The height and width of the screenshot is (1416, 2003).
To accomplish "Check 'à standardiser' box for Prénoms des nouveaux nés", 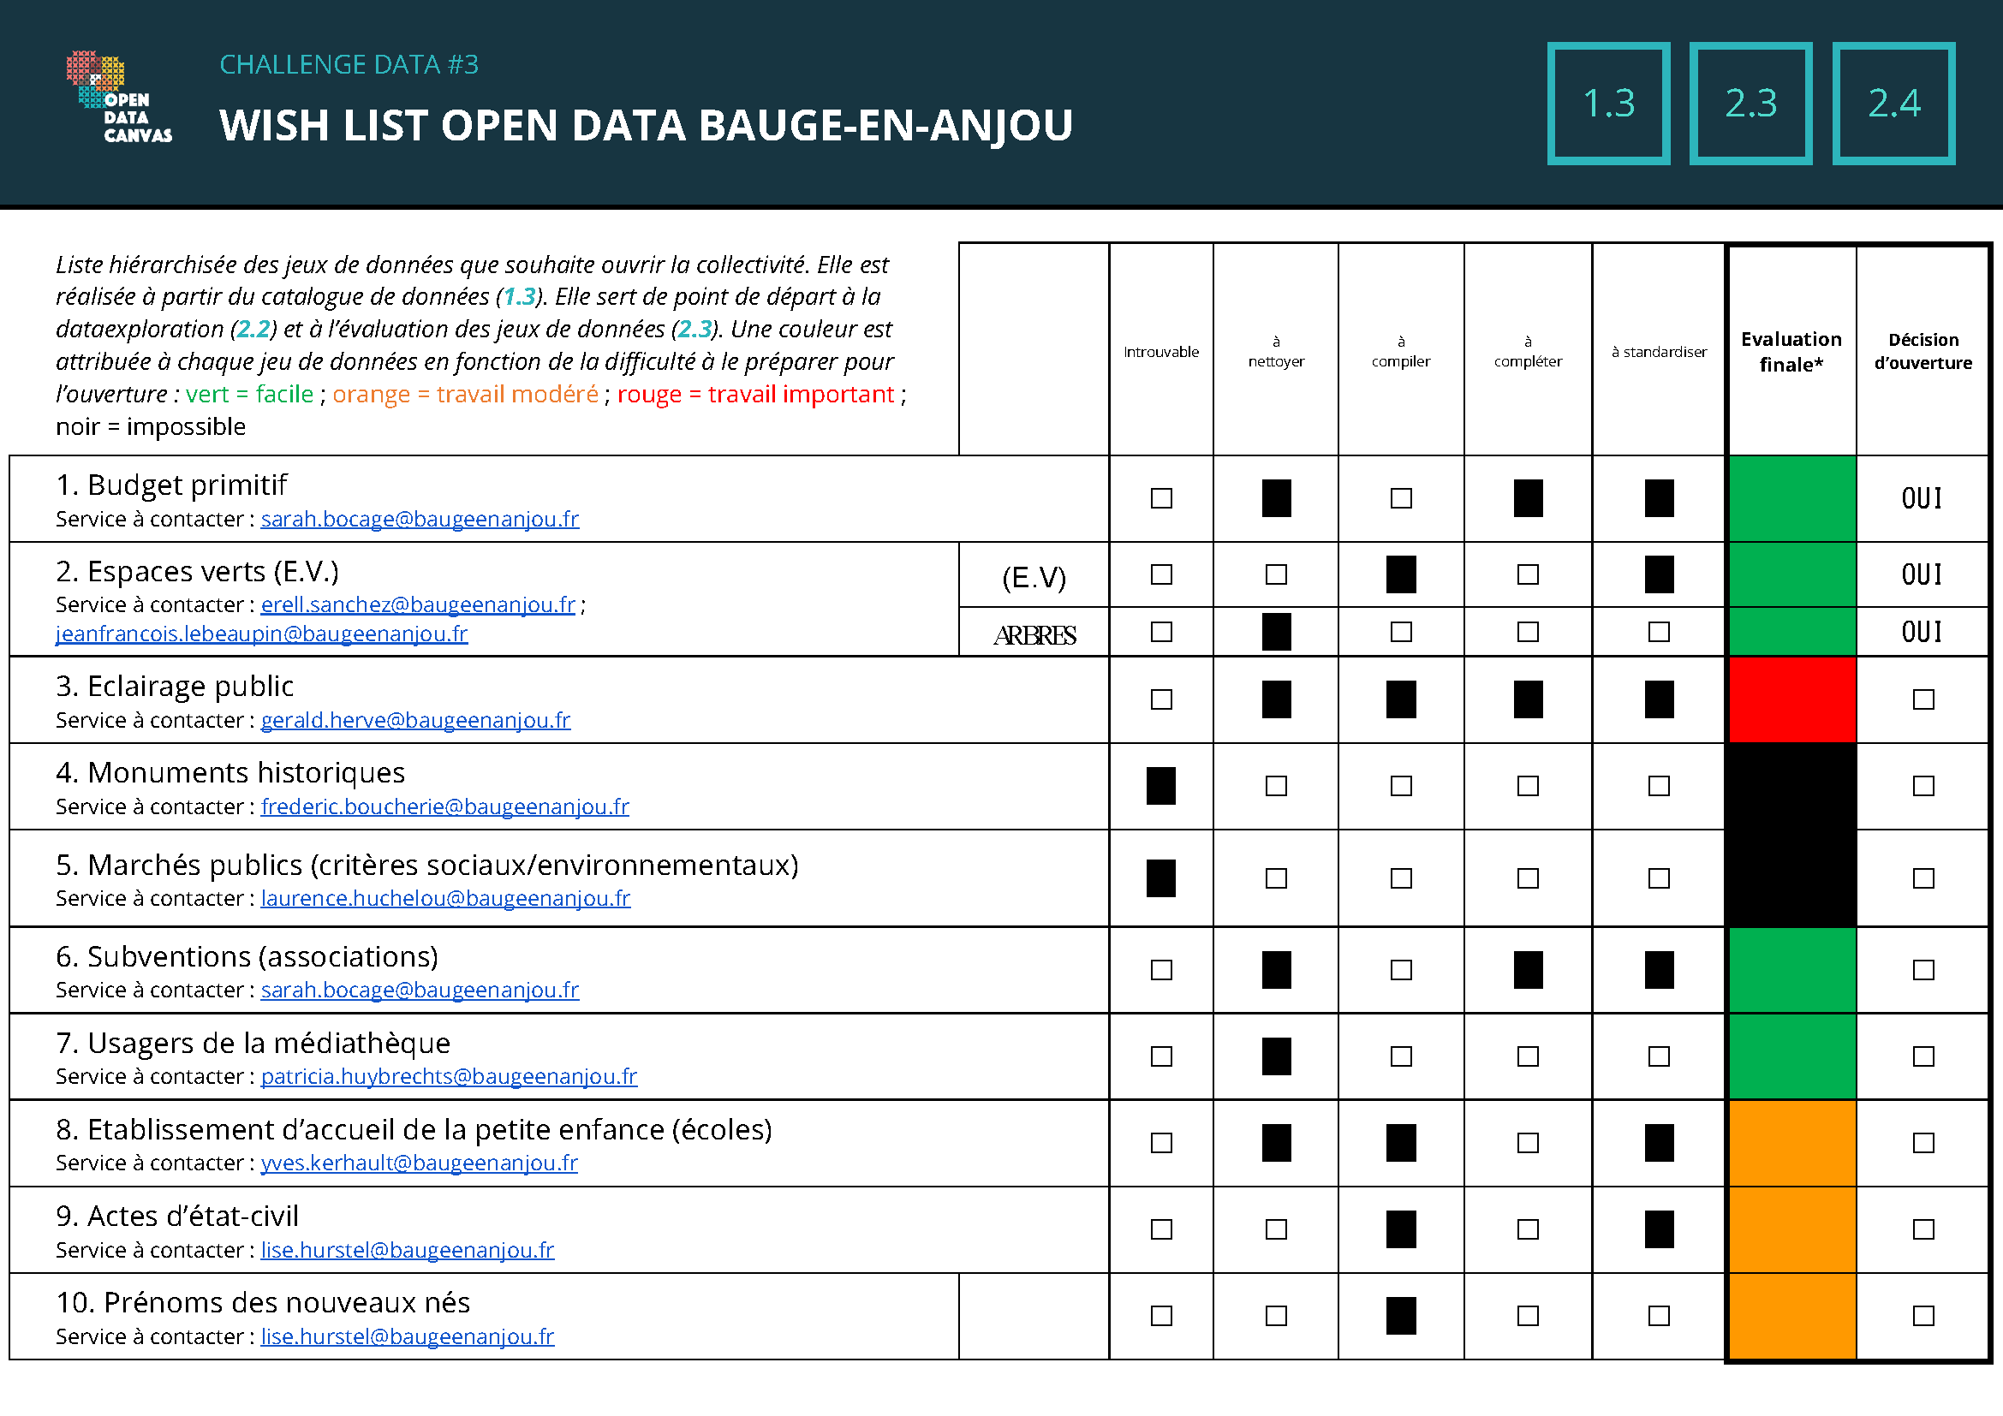I will (1659, 1316).
